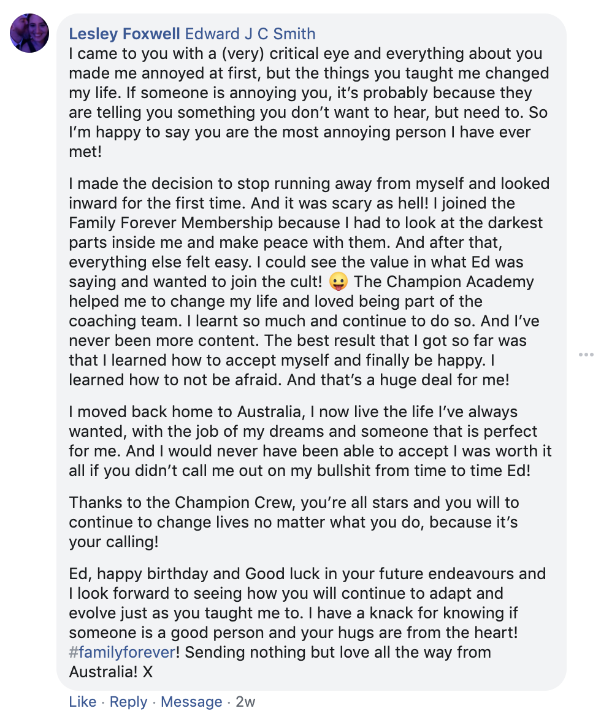This screenshot has width=601, height=719.
Task: Reply to this comment
Action: [128, 702]
